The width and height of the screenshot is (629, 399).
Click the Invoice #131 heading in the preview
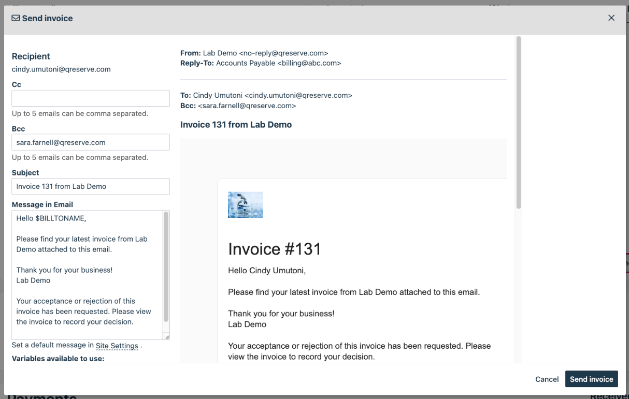(274, 249)
